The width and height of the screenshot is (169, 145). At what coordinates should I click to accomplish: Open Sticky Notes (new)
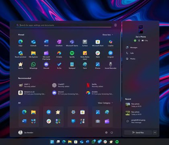coord(85,55)
